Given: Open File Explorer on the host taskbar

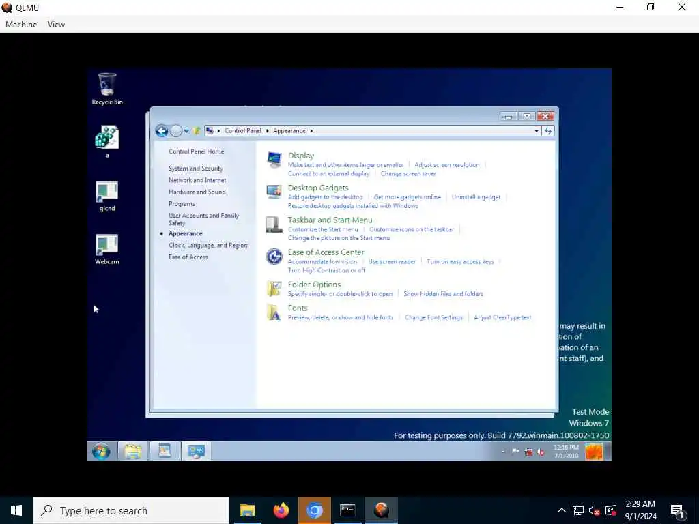Looking at the screenshot, I should pyautogui.click(x=247, y=510).
